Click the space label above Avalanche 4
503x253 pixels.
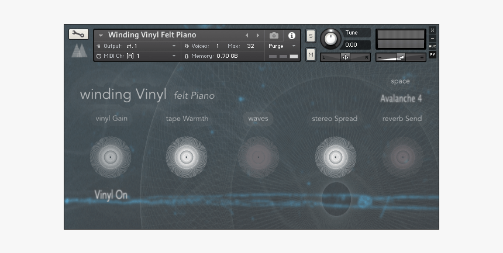point(400,81)
